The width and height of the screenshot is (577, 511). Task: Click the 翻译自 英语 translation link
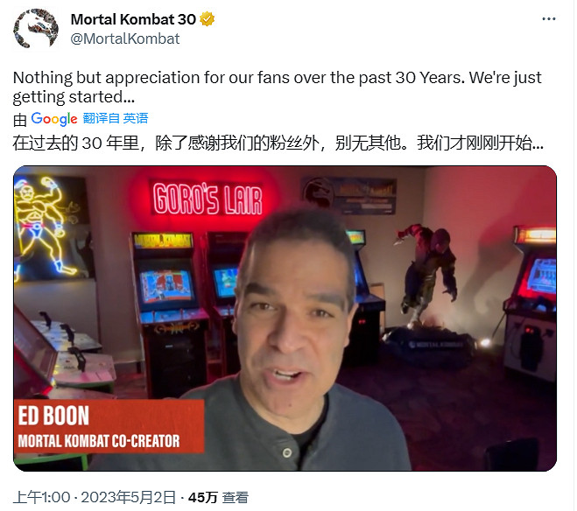pyautogui.click(x=116, y=118)
